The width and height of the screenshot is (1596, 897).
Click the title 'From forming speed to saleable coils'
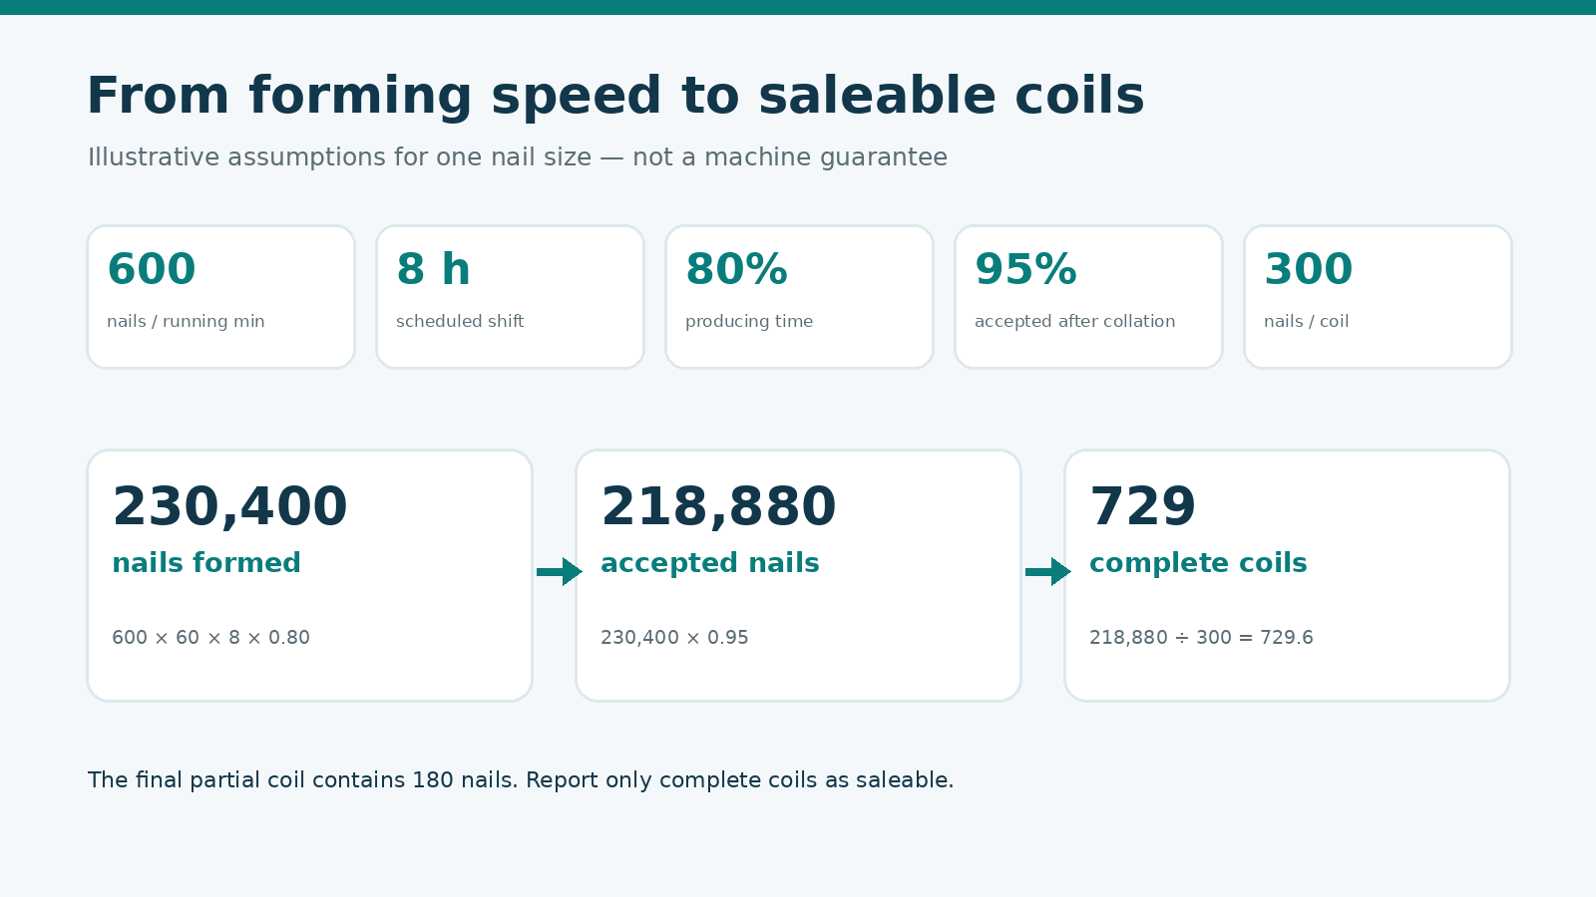(x=615, y=97)
